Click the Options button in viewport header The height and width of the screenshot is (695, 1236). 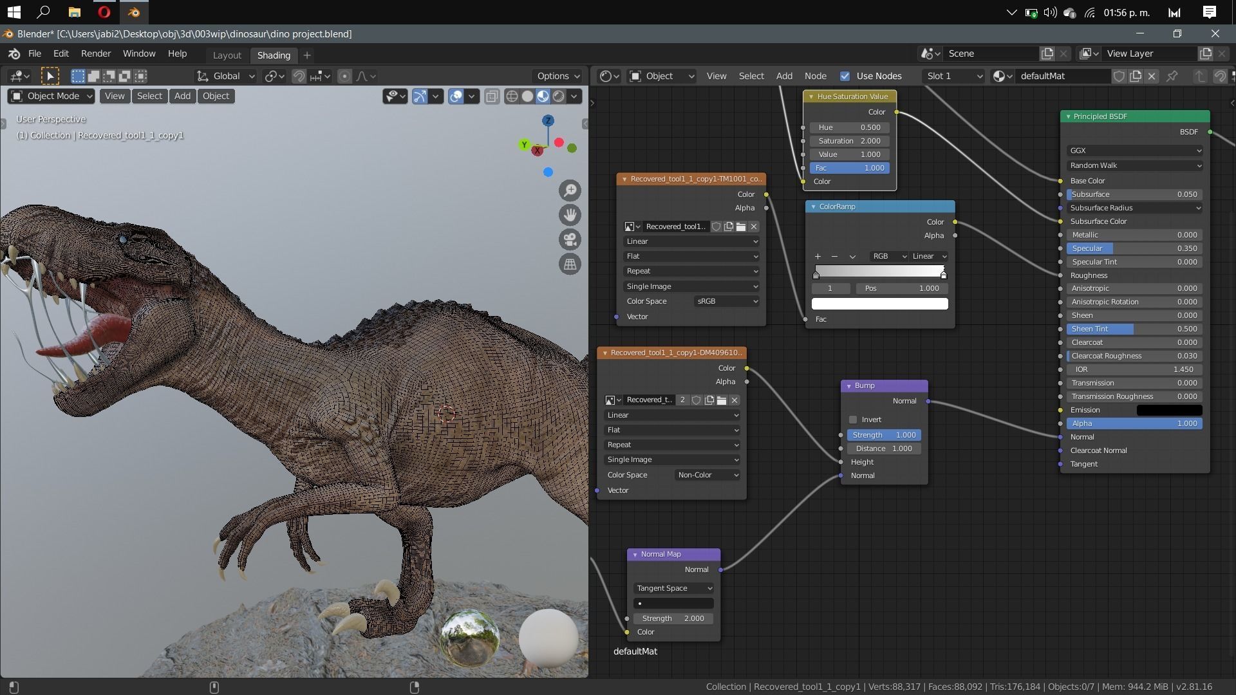pyautogui.click(x=557, y=76)
